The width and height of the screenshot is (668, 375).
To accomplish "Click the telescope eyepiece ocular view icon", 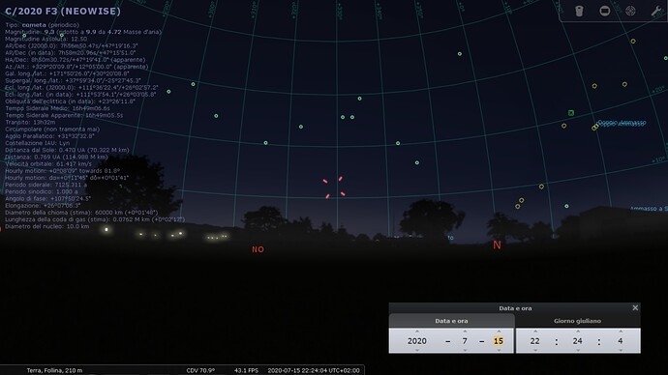I will (x=579, y=11).
